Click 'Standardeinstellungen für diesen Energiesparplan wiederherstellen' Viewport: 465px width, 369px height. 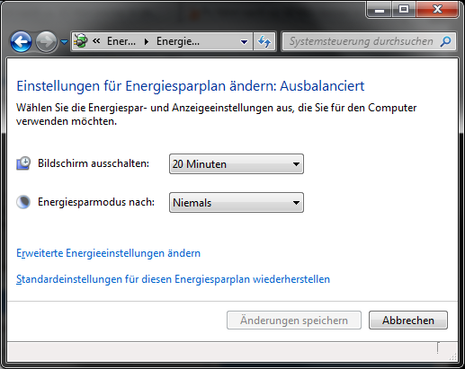click(x=173, y=279)
